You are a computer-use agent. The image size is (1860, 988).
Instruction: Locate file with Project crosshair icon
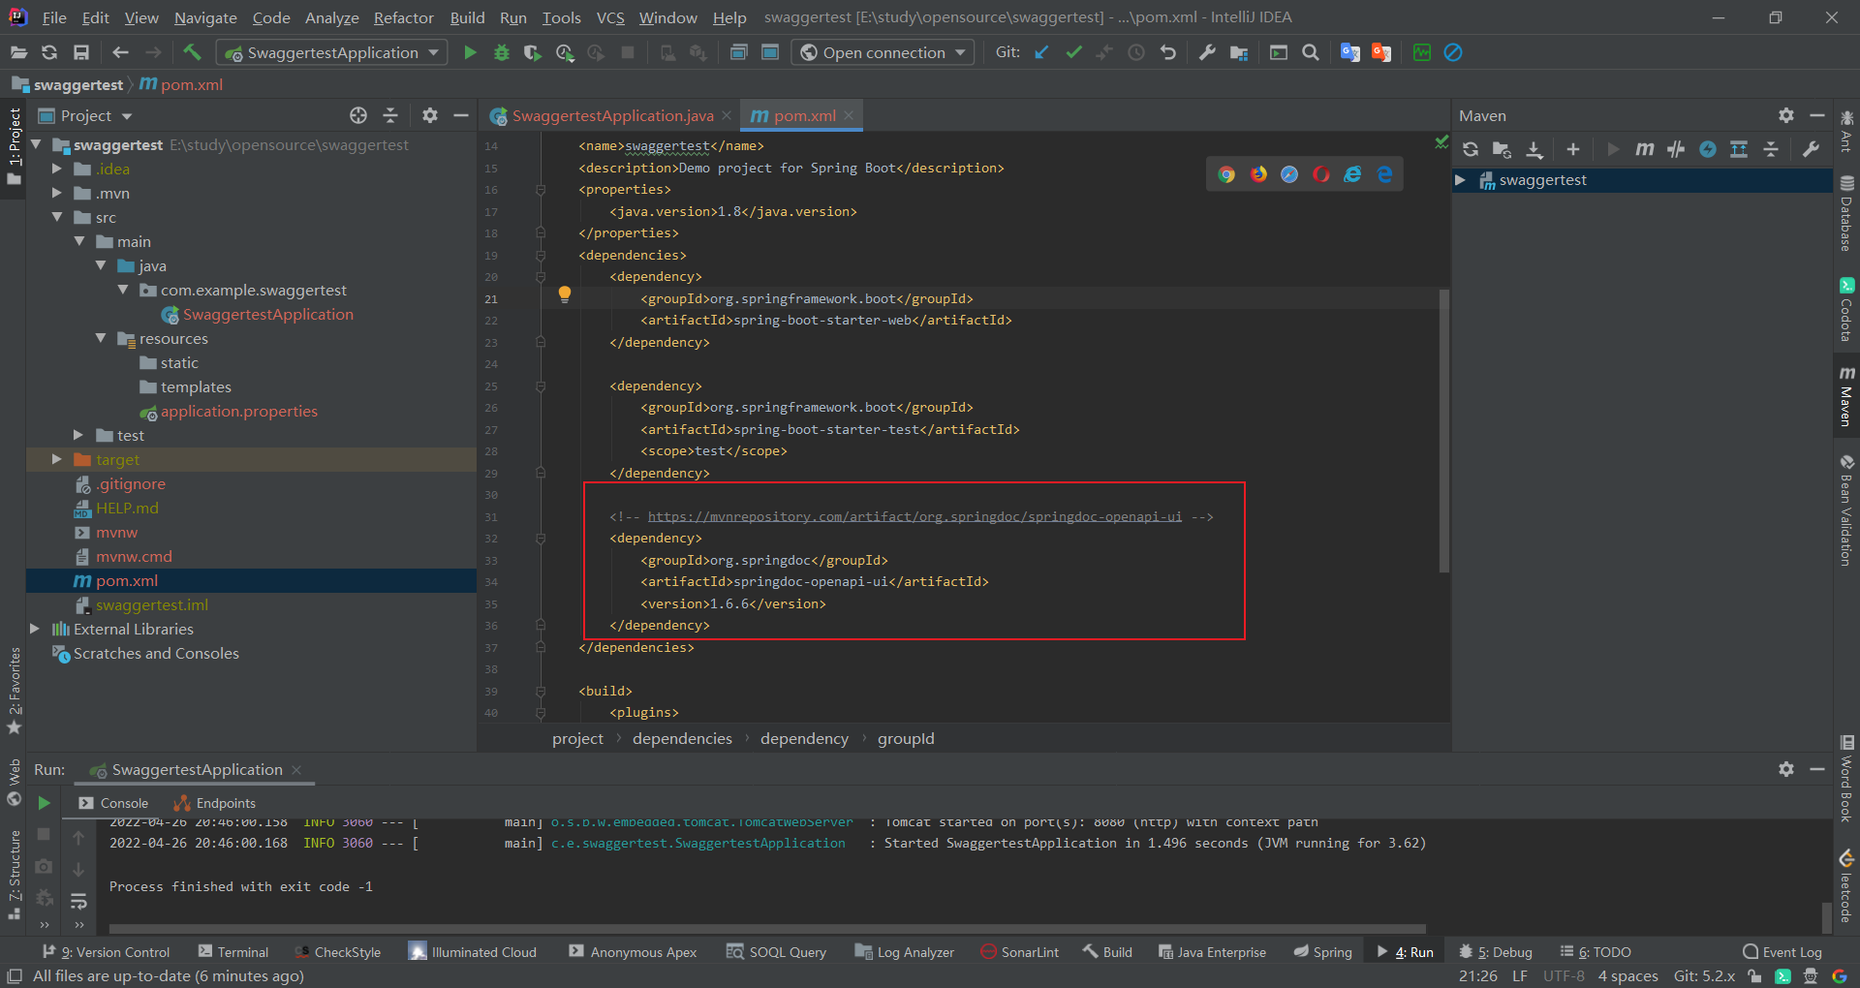(358, 115)
